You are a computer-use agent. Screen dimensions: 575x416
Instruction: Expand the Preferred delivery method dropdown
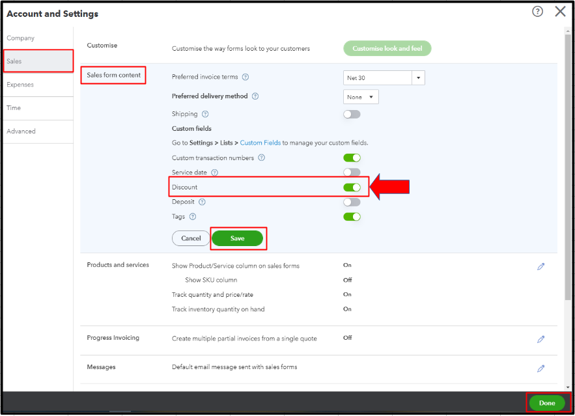(361, 97)
